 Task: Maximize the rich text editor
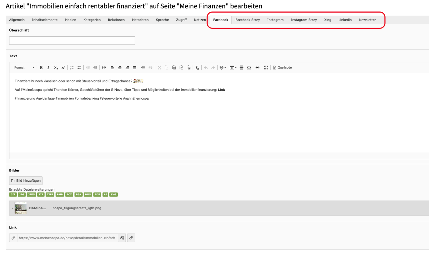[x=266, y=68]
